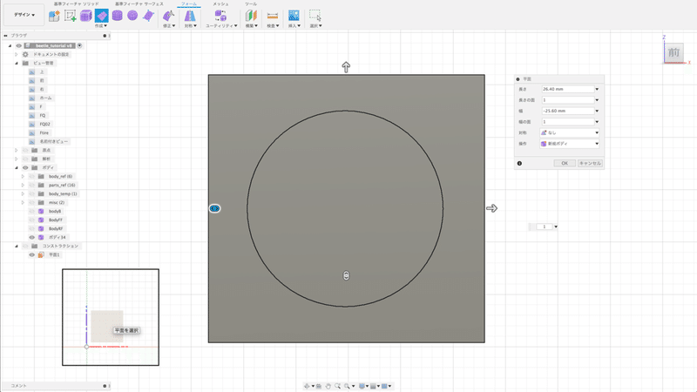697x392 pixels.
Task: Hide the 平面1 construction plane
Action: pyautogui.click(x=32, y=254)
